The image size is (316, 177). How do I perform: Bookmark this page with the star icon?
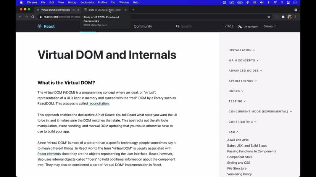pyautogui.click(x=269, y=17)
